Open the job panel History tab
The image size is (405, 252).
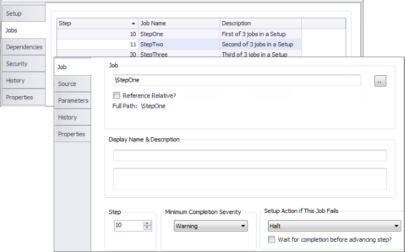[x=73, y=117]
